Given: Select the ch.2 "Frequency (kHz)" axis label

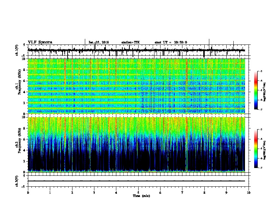Looking at the screenshot, I should 20,140.
